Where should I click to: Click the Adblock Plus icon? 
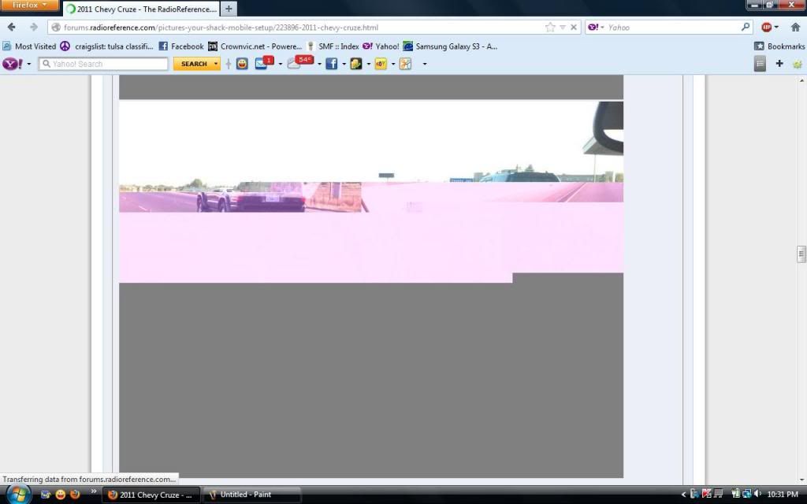tap(766, 27)
